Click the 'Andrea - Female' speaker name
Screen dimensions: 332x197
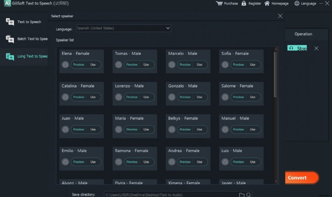click(x=184, y=151)
